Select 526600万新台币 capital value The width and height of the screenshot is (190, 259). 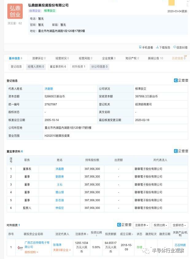click(x=55, y=96)
